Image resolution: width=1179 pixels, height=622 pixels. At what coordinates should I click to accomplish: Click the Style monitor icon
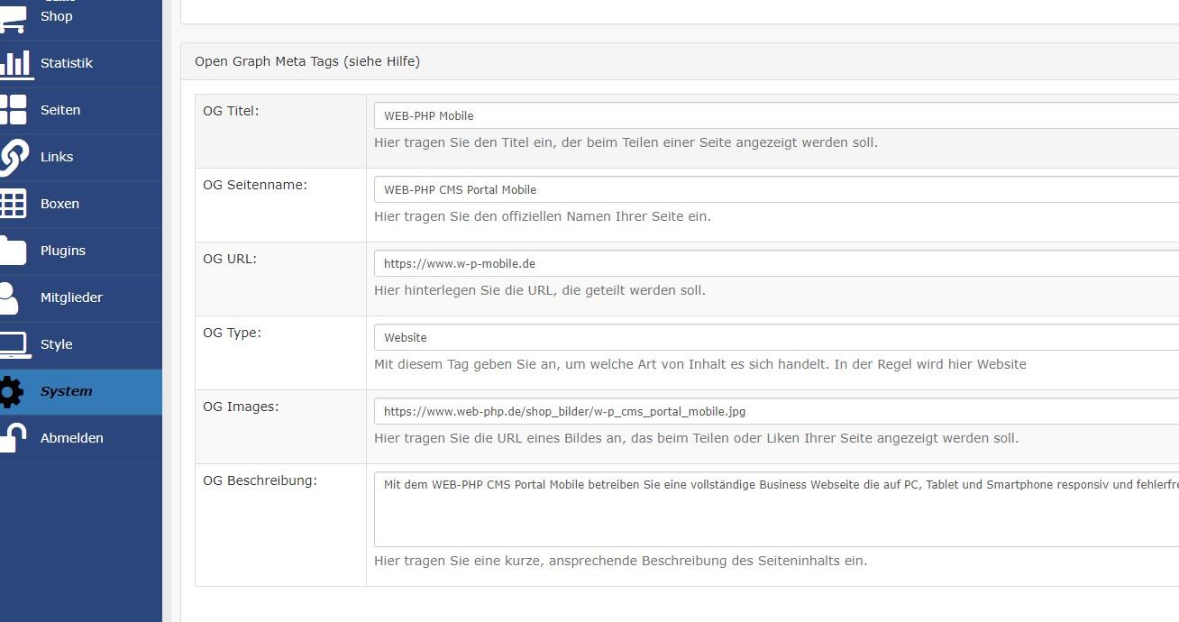click(13, 344)
